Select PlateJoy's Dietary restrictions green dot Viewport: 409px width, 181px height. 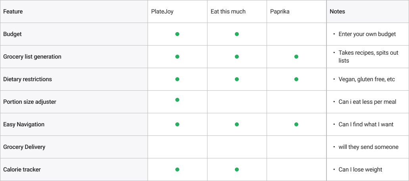click(x=177, y=79)
